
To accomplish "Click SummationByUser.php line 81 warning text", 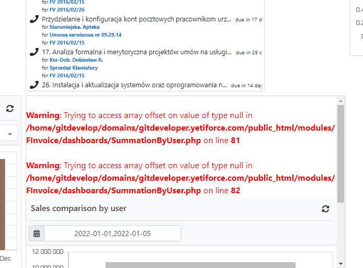I will point(133,141).
